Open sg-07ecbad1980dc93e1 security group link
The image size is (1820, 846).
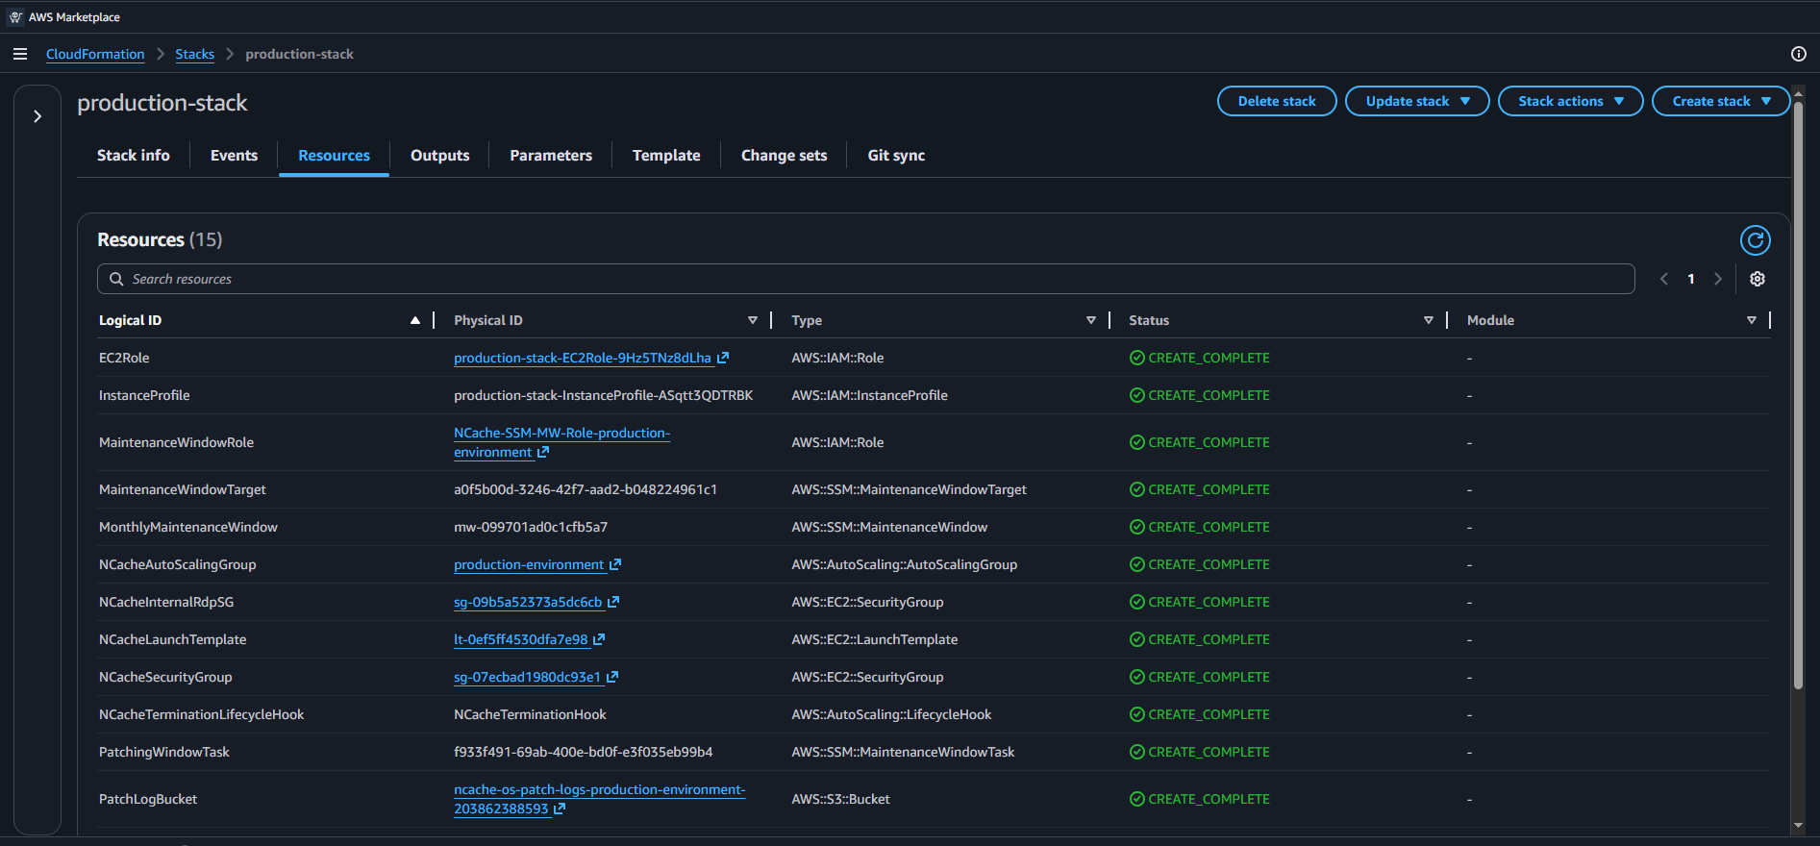click(x=527, y=677)
